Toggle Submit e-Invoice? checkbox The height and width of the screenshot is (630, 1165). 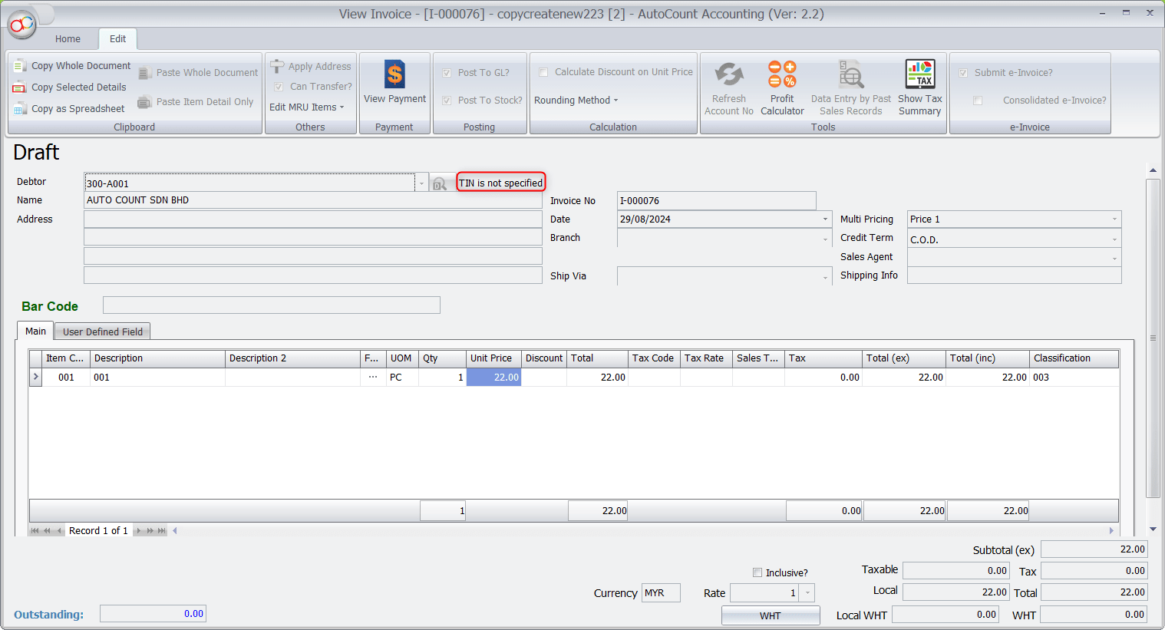click(963, 73)
